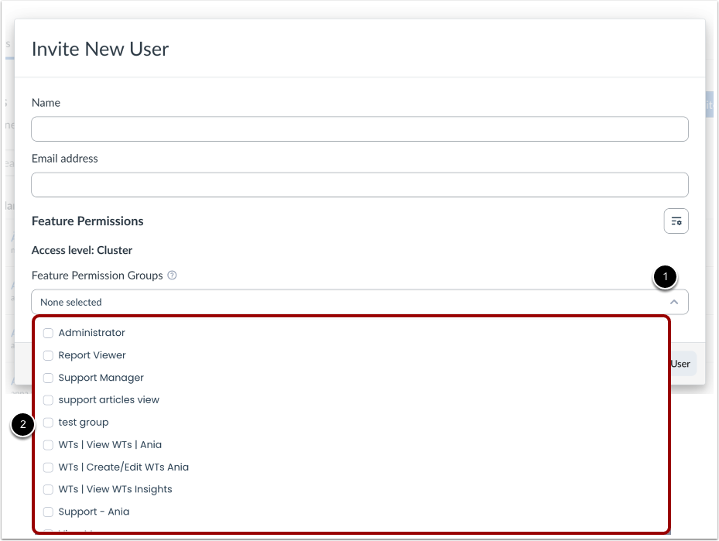Enable WTs | View WTs | Ania group
The image size is (719, 541).
click(49, 444)
